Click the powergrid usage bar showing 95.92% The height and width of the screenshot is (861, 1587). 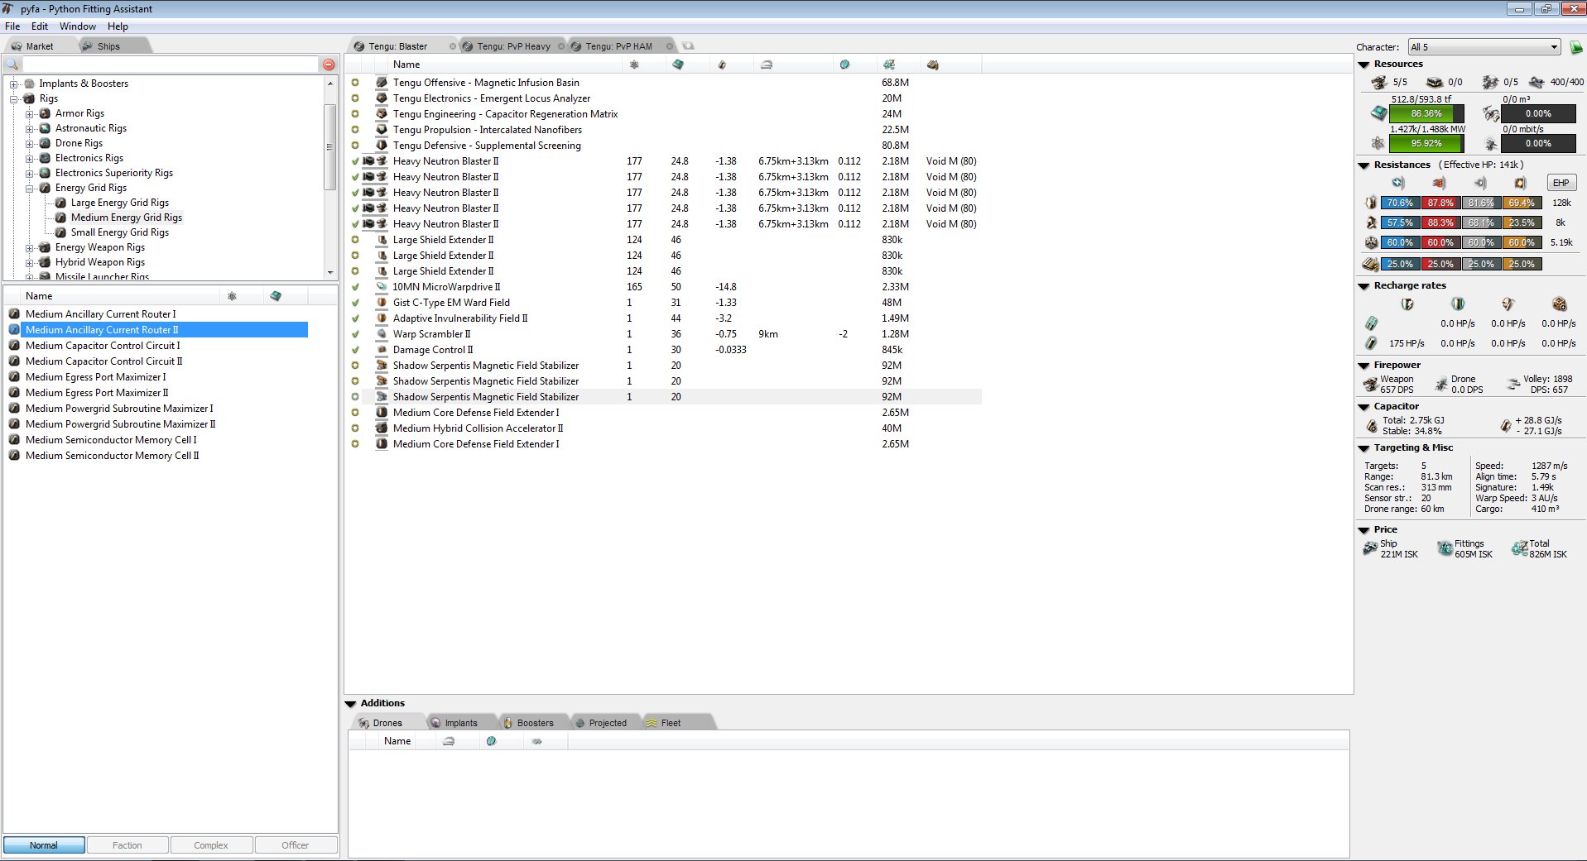1426,143
